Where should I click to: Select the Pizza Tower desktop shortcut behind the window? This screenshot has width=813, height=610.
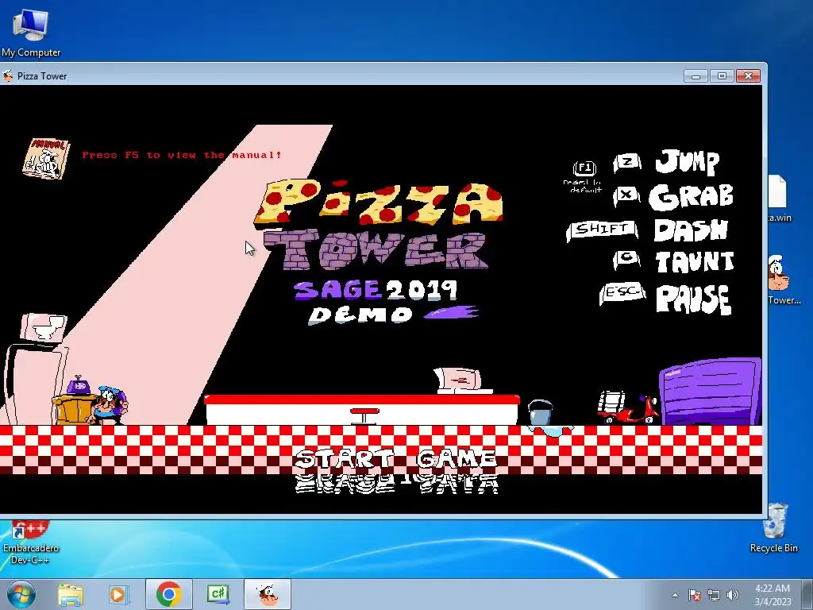click(x=783, y=280)
